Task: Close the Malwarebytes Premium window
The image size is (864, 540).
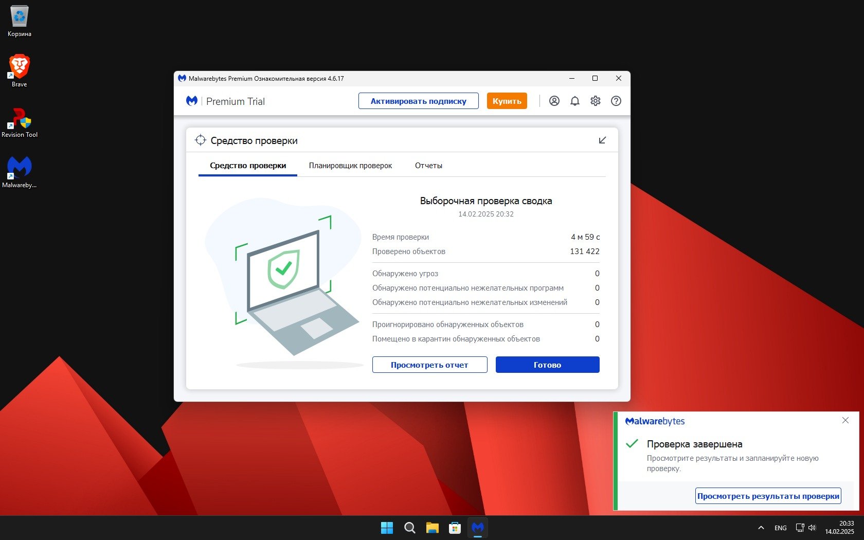Action: tap(619, 79)
